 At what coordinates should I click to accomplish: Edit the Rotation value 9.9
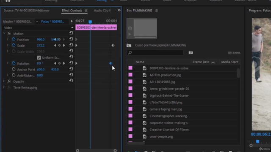(x=40, y=63)
